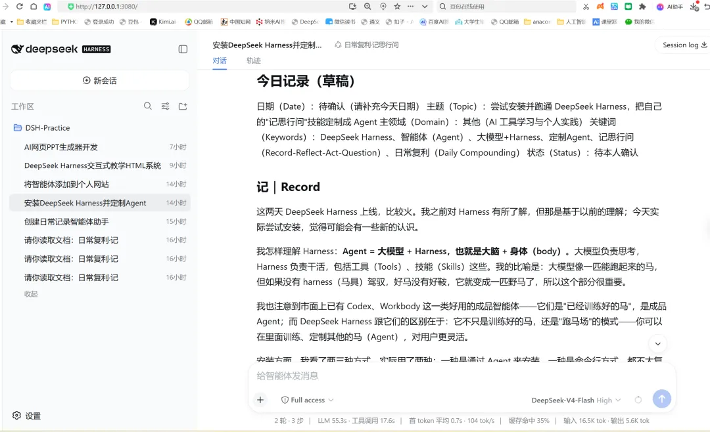Click the 2 轮 · 3 步 status entry

click(289, 421)
